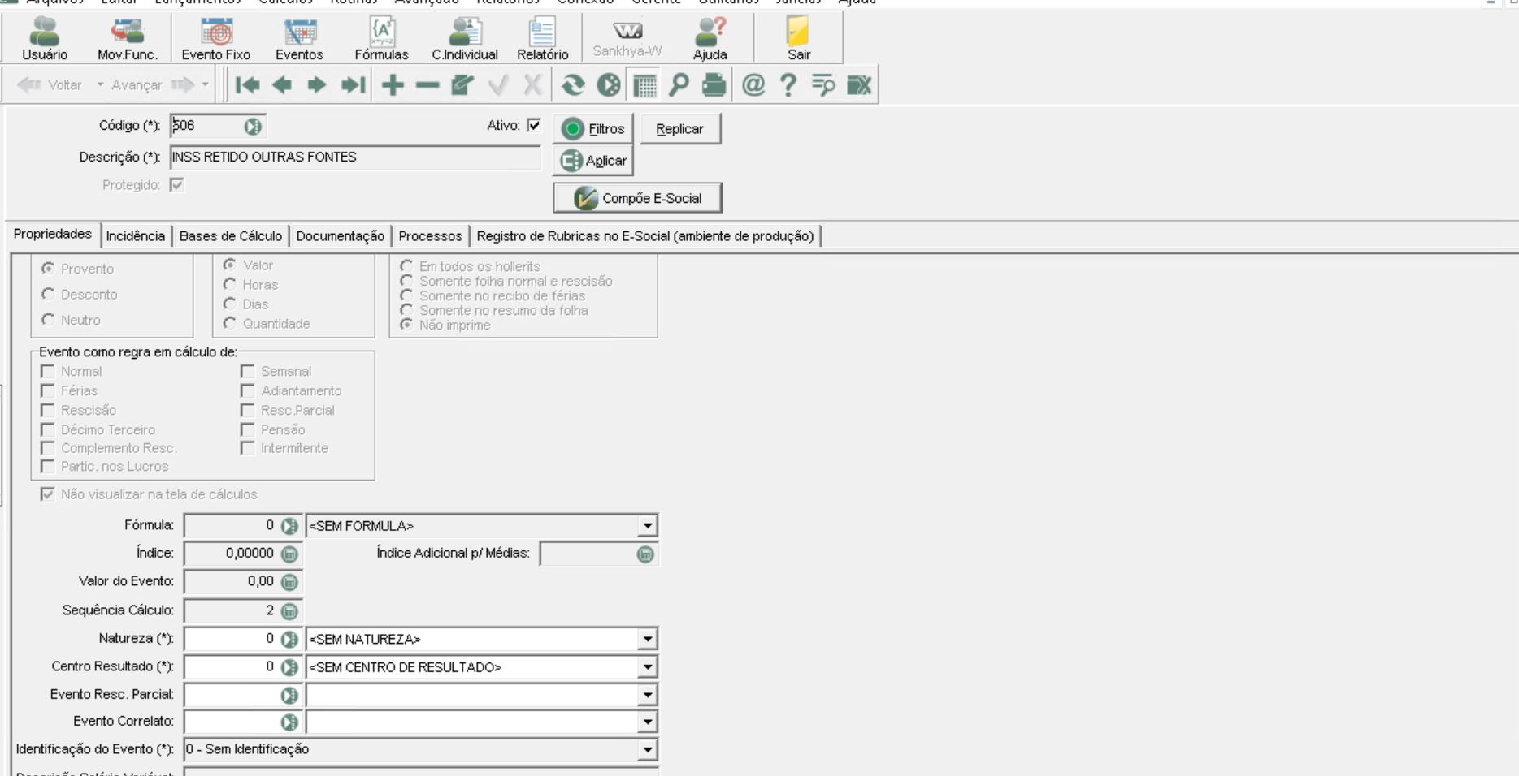Click the Aplicar button
This screenshot has width=1519, height=776.
point(593,161)
